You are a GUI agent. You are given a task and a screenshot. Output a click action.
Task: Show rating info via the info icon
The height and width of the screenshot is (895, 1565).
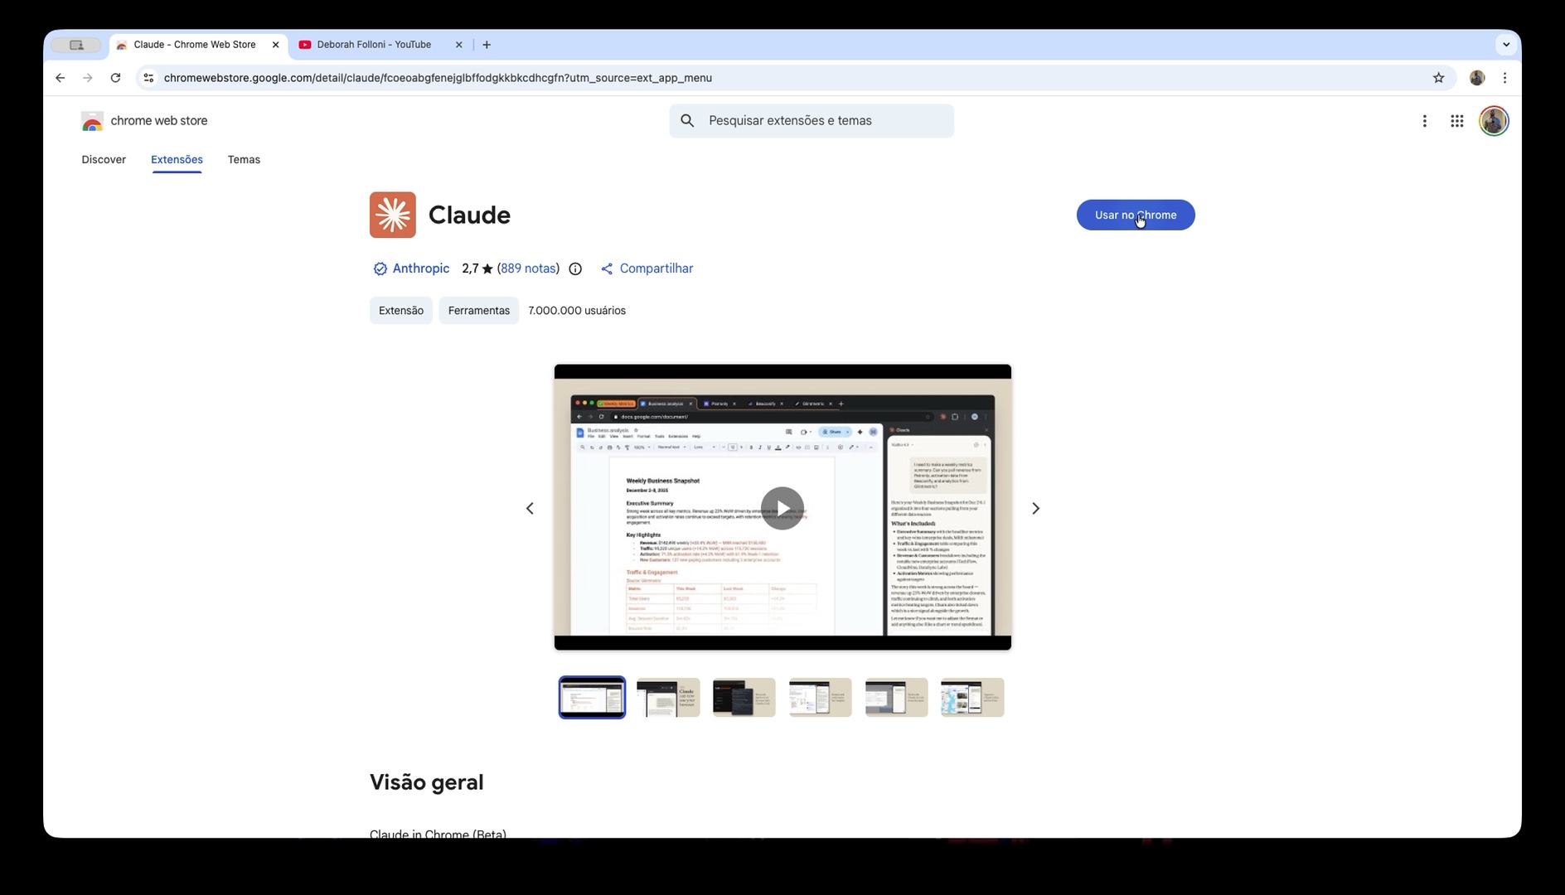pyautogui.click(x=575, y=268)
